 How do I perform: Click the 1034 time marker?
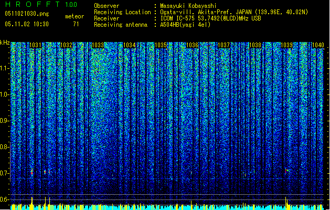(x=130, y=45)
